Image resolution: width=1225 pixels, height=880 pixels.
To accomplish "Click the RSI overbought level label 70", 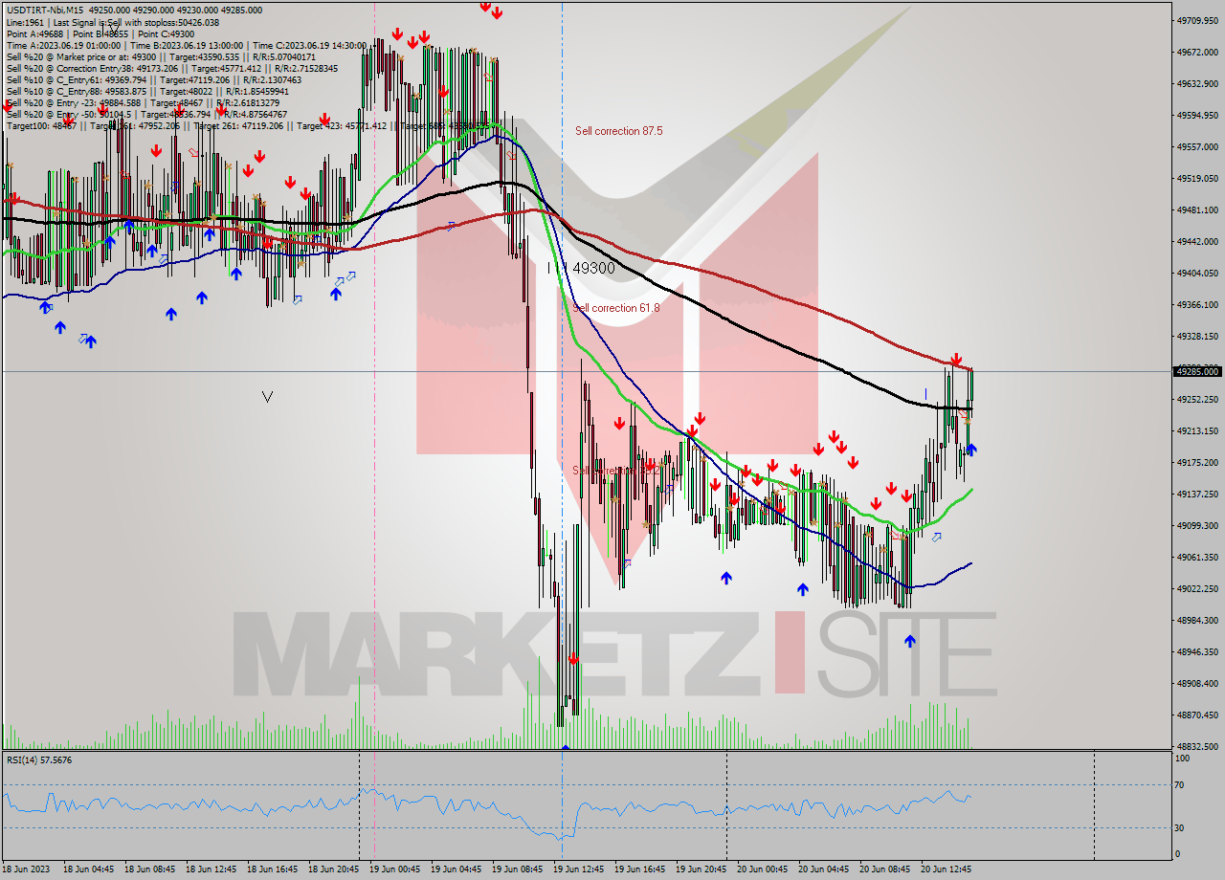I will [x=1181, y=785].
